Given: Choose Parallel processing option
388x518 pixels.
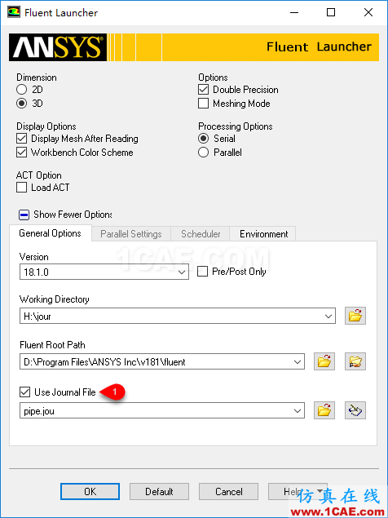Looking at the screenshot, I should click(x=204, y=153).
